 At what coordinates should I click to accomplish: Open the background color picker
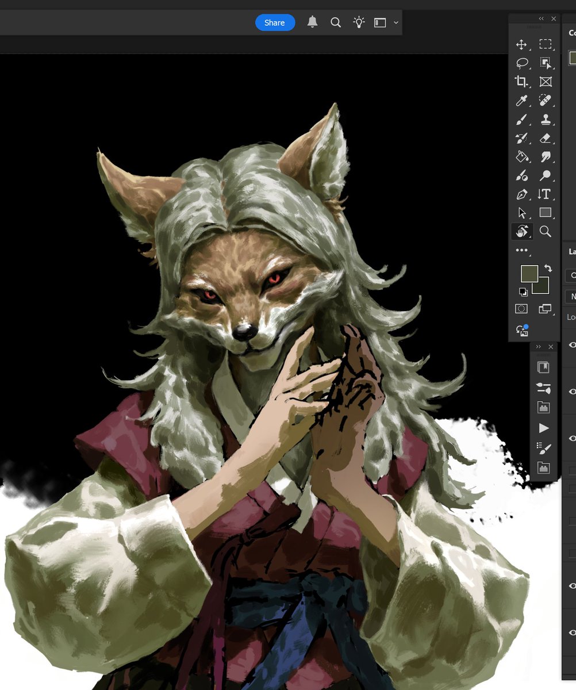(543, 287)
